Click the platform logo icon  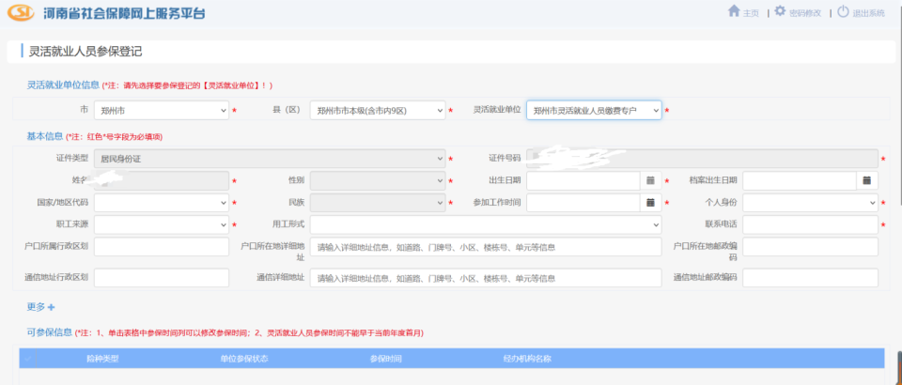(22, 12)
